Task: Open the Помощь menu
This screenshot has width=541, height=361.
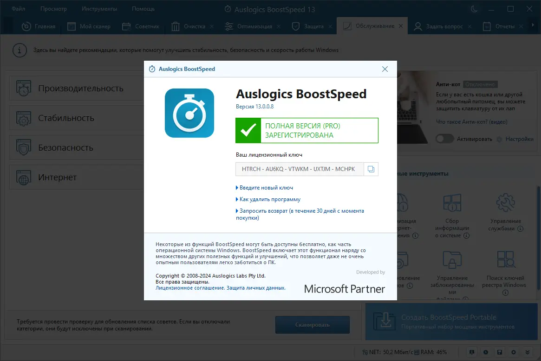Action: click(143, 9)
